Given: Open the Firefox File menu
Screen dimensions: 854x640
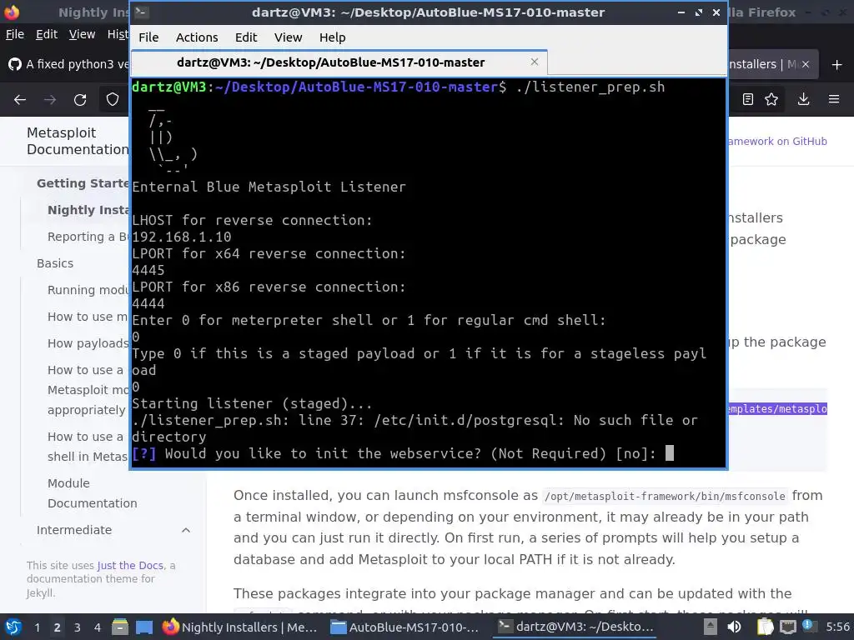Looking at the screenshot, I should (15, 34).
